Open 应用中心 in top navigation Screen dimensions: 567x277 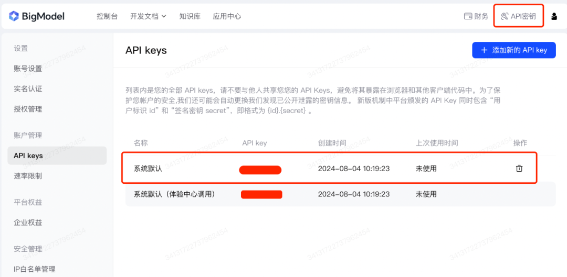227,16
